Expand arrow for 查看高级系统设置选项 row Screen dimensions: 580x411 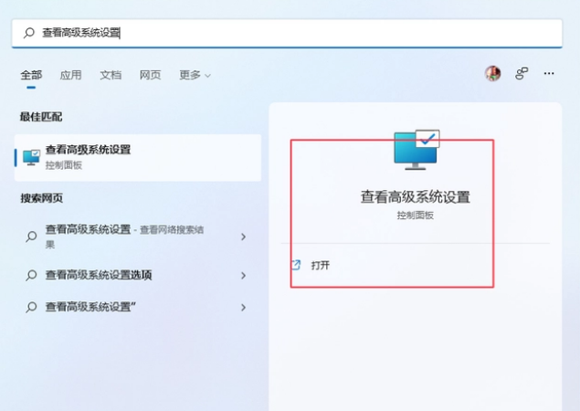coord(243,275)
